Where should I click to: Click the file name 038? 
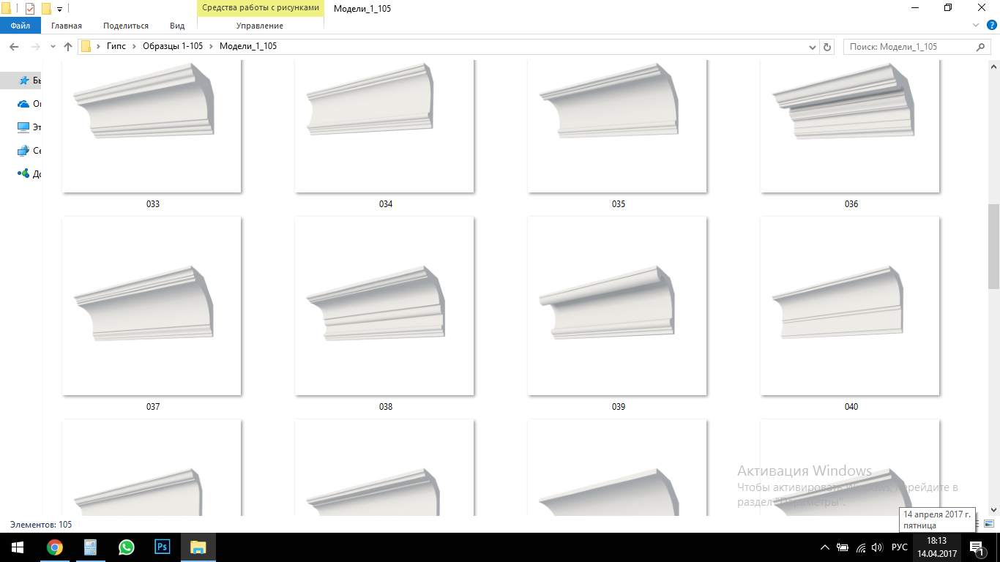386,407
